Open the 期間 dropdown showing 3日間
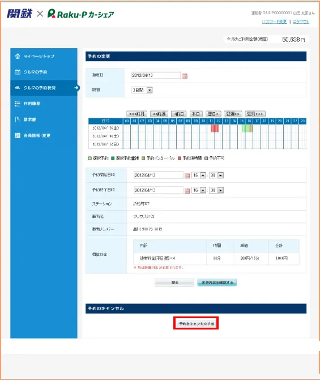The height and width of the screenshot is (381, 320). [x=142, y=90]
